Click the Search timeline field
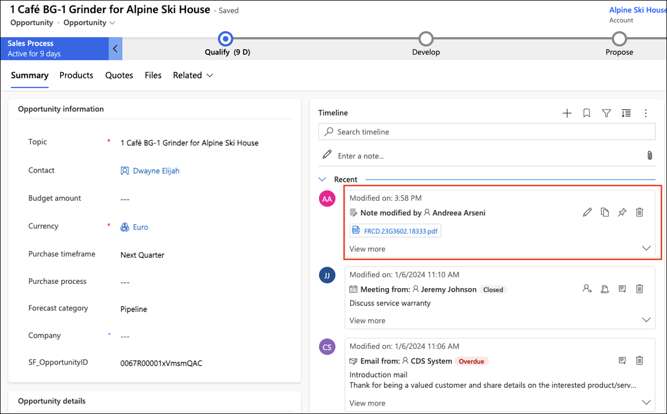 487,132
